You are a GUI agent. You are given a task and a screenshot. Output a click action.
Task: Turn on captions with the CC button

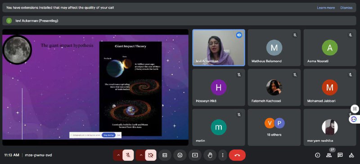click(165, 155)
